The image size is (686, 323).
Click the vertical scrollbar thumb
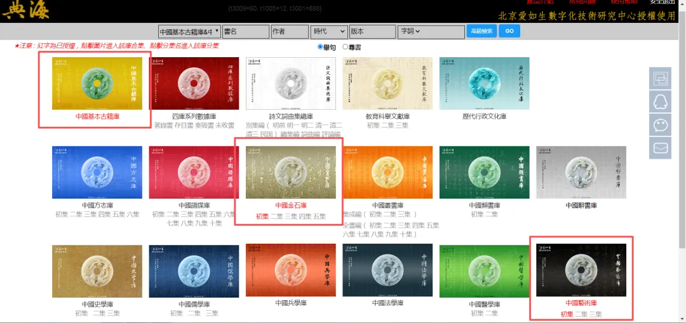682,131
